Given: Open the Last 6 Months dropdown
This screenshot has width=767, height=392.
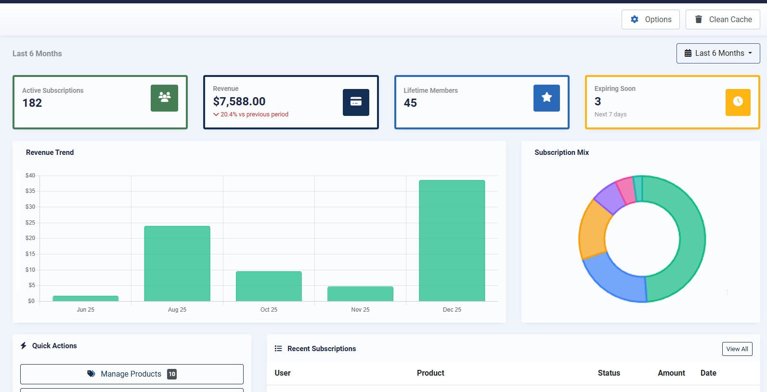Looking at the screenshot, I should pos(718,53).
